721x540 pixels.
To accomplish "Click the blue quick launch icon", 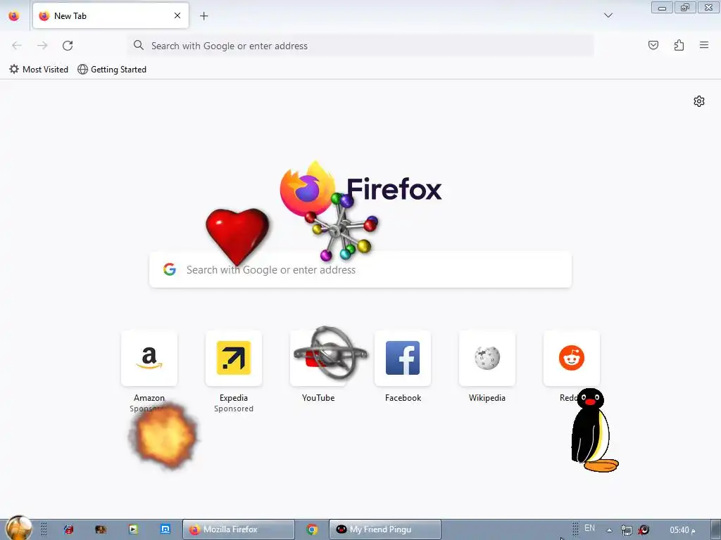I will tap(165, 529).
